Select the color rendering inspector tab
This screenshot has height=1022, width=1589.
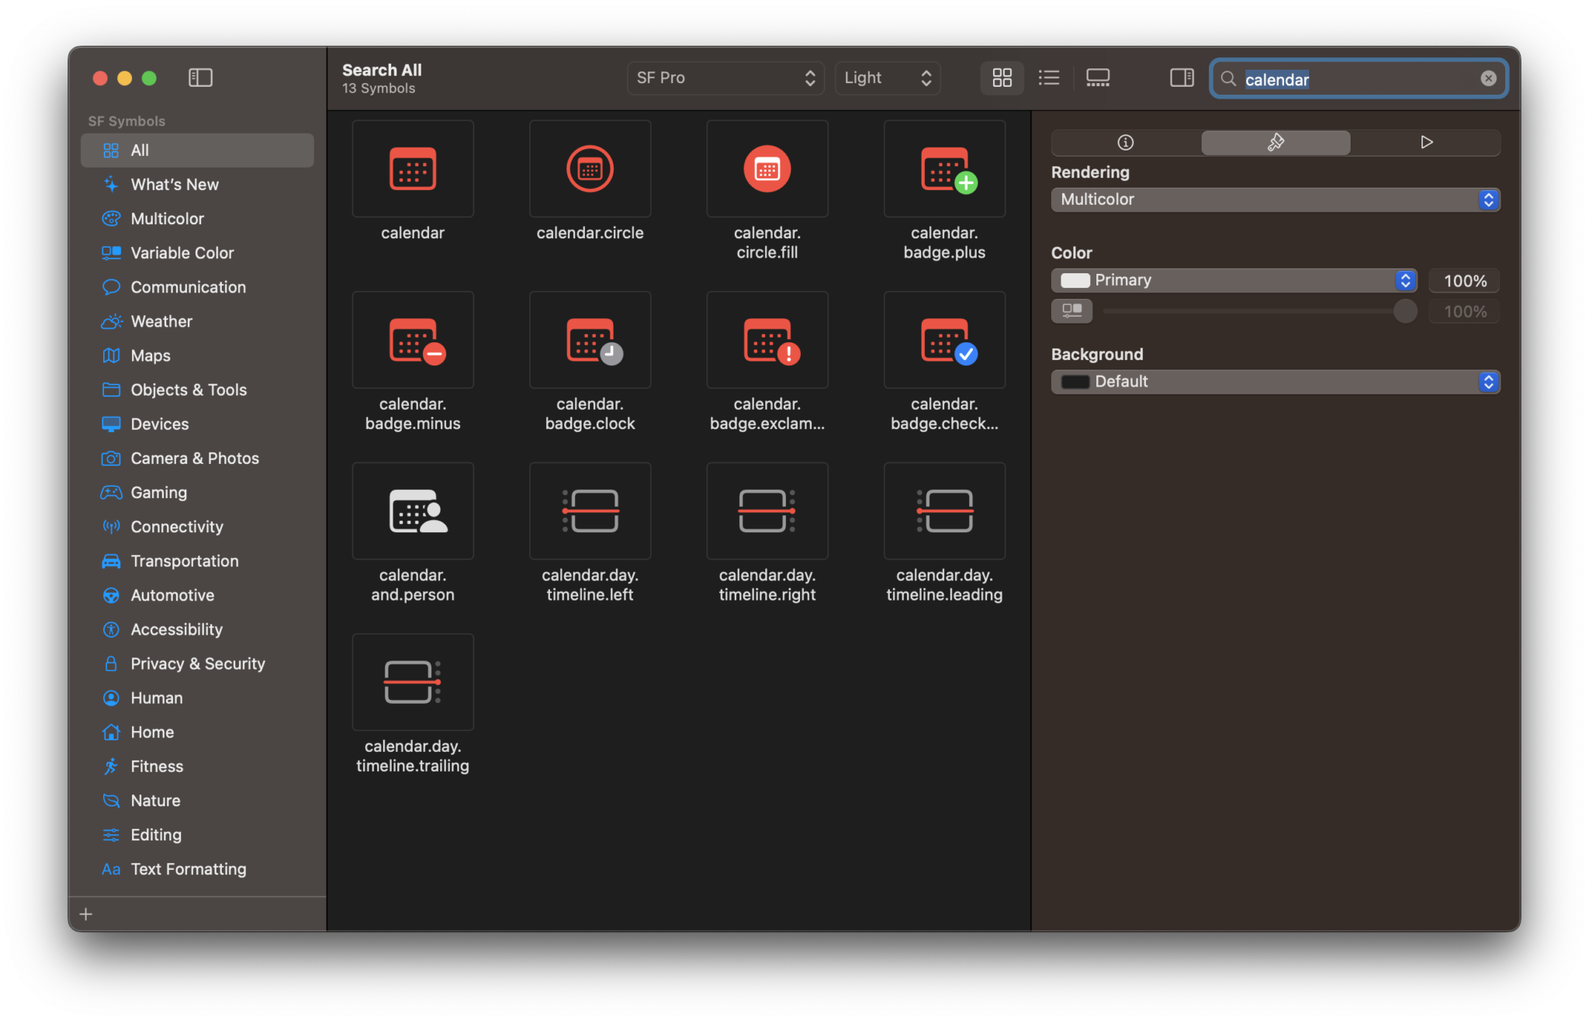(1275, 142)
